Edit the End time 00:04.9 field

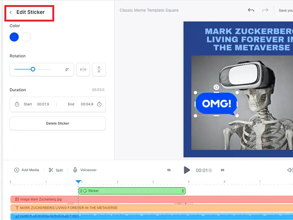pyautogui.click(x=87, y=104)
